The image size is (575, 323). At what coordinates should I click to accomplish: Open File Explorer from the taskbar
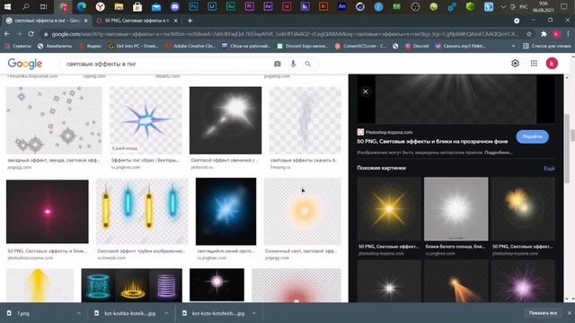pos(119,6)
